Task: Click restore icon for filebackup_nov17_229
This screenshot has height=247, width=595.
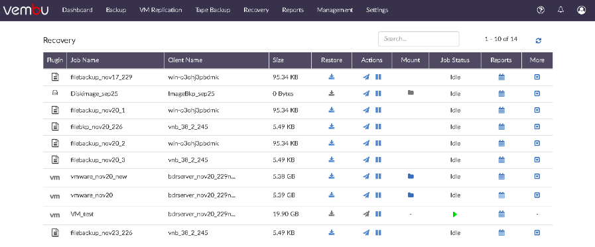Action: point(331,77)
